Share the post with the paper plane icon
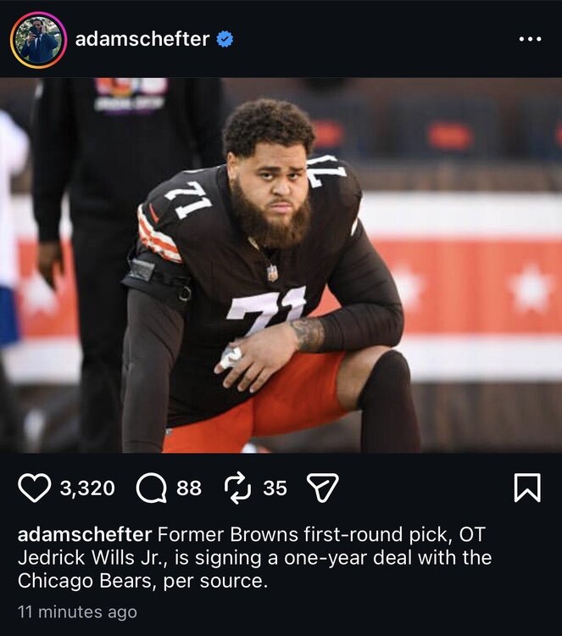 pos(322,487)
